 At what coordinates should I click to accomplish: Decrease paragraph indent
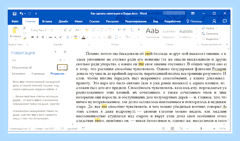120,30
